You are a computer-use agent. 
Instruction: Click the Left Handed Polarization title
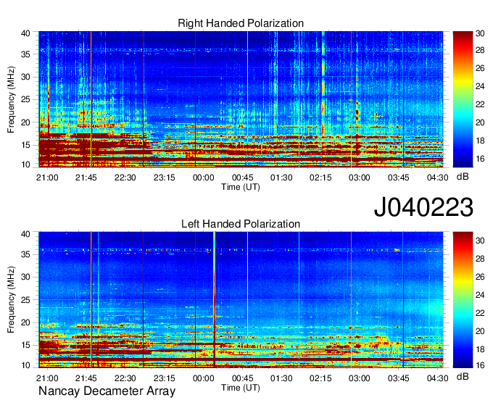[241, 224]
